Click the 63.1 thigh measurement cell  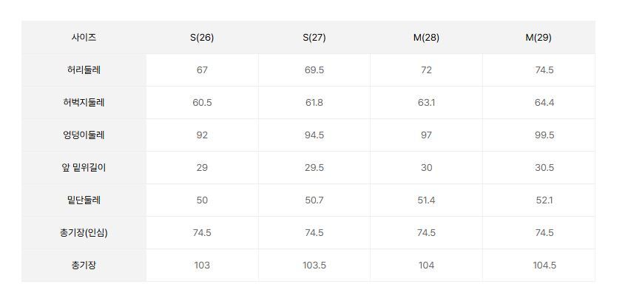[x=426, y=103]
